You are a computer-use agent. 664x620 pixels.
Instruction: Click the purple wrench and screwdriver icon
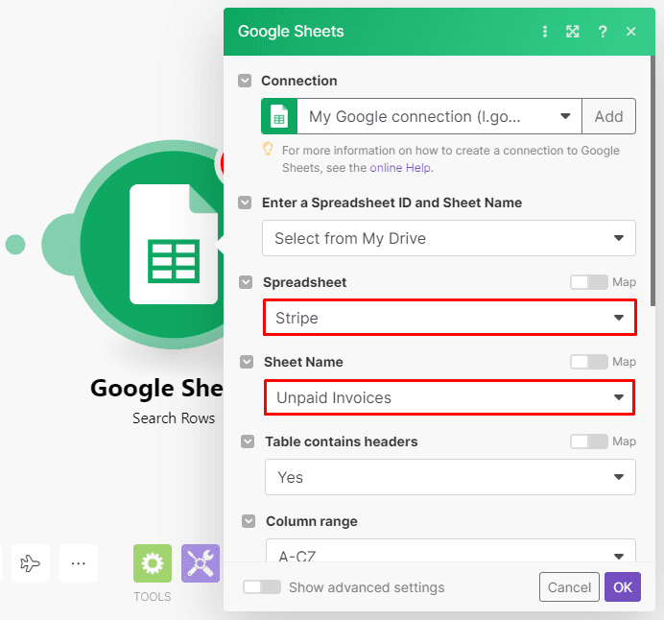point(202,564)
